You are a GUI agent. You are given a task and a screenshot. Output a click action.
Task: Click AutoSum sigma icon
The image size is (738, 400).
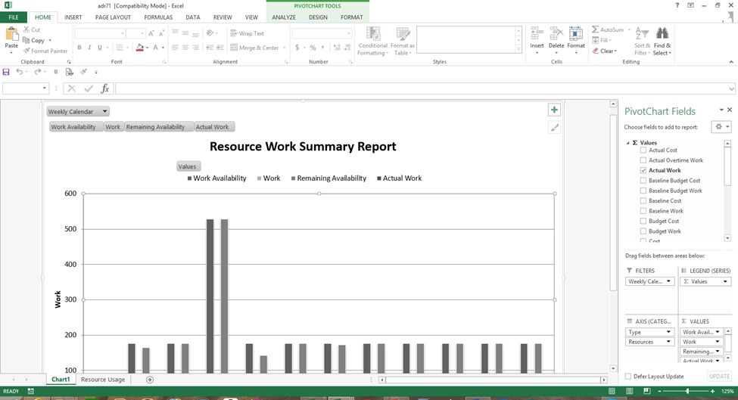pyautogui.click(x=596, y=29)
